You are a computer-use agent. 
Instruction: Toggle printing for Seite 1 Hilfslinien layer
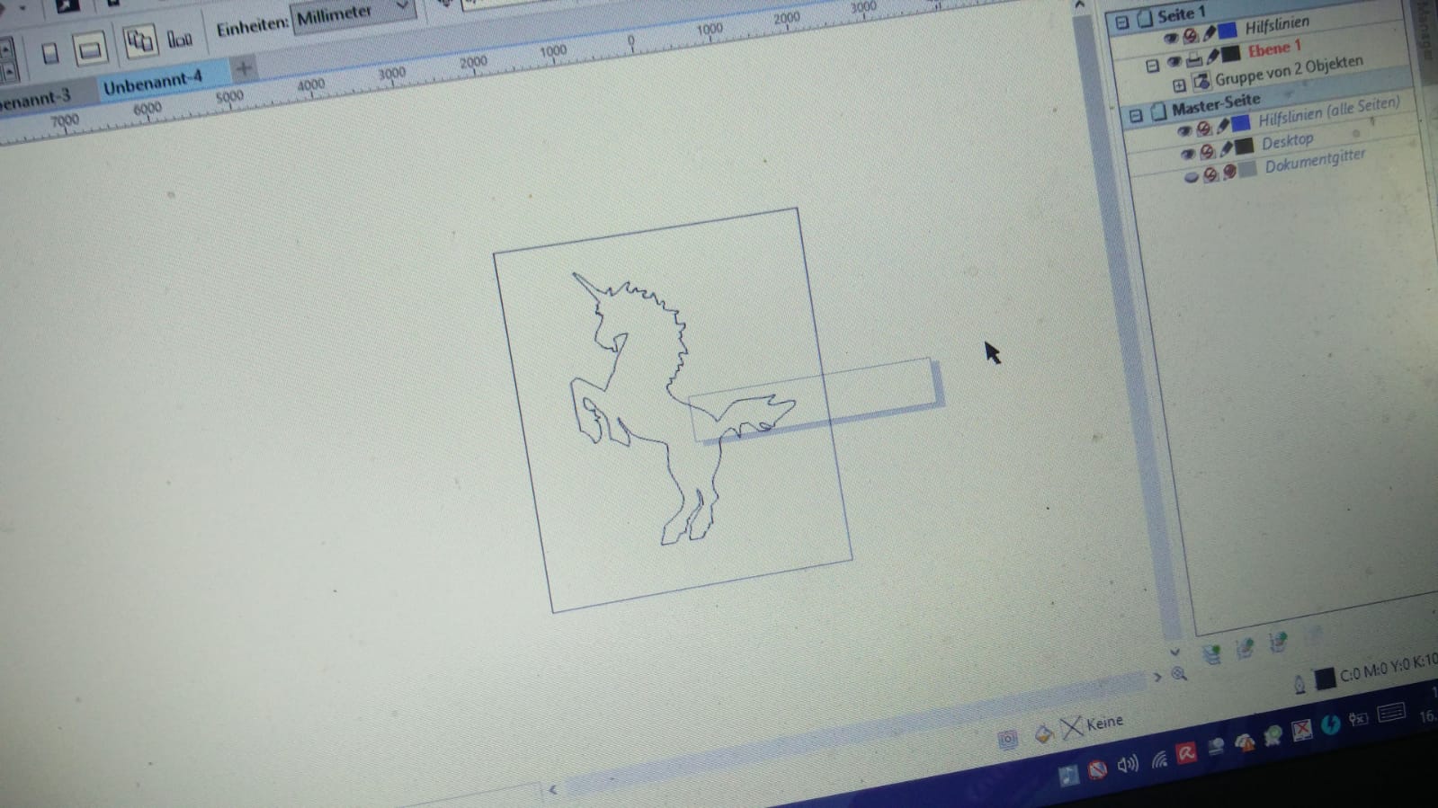coord(1190,36)
